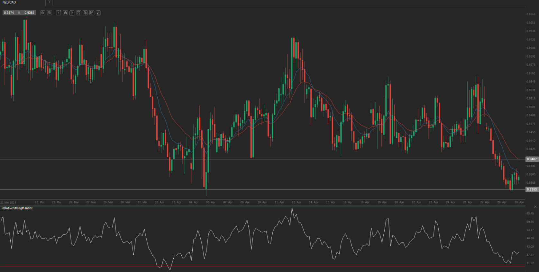Select the 0.9353 horizontal line price label
Image resolution: width=539 pixels, height=272 pixels.
(532, 189)
